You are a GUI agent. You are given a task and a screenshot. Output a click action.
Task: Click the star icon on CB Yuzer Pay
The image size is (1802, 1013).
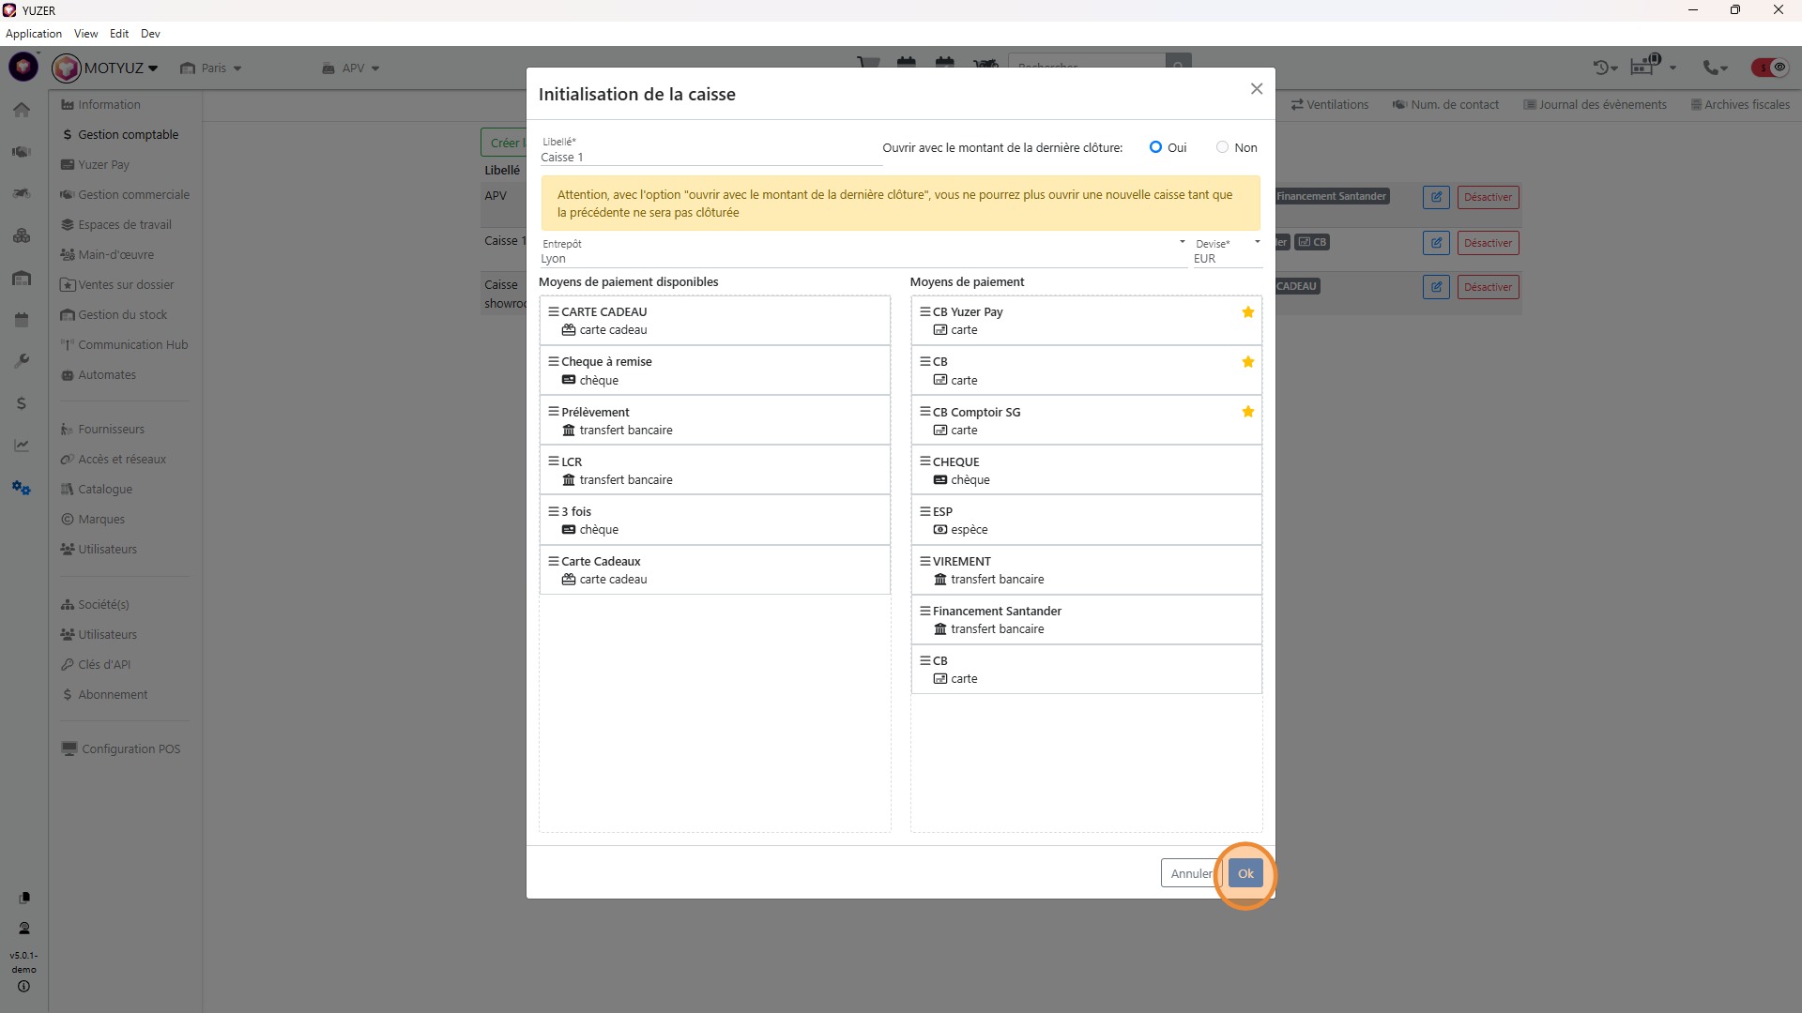[1247, 312]
